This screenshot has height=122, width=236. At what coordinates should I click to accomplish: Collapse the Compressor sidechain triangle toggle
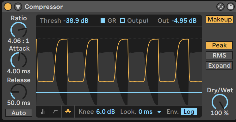18,7
